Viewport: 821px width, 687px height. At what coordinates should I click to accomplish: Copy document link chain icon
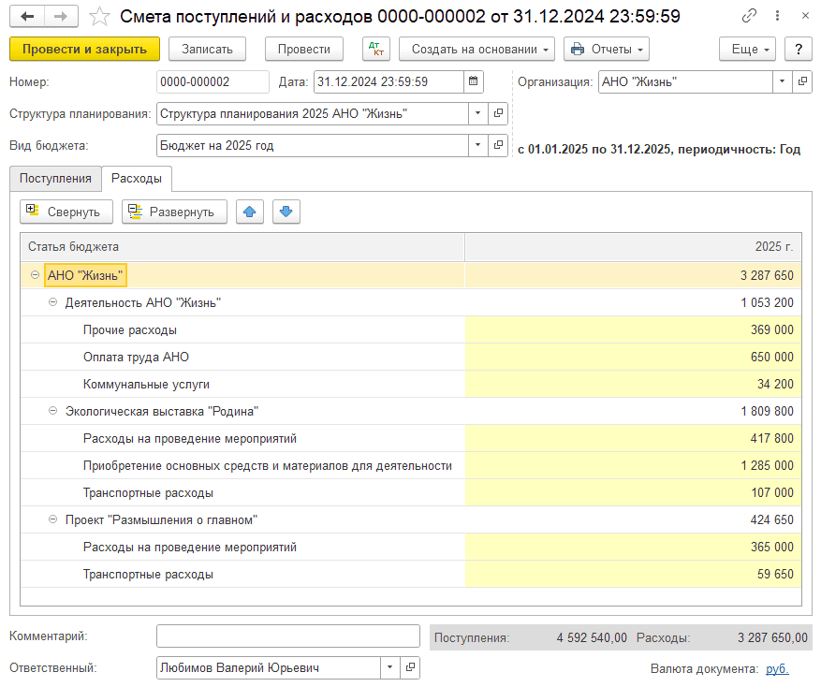(x=749, y=17)
